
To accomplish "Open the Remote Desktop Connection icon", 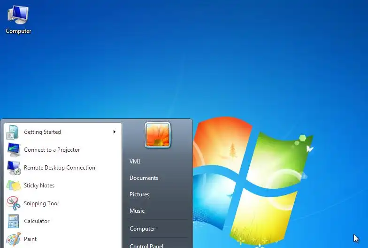I will [14, 168].
